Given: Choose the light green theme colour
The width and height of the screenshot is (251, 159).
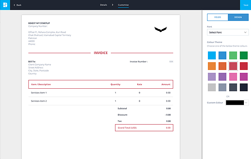Looking at the screenshot, I should [x=233, y=55].
